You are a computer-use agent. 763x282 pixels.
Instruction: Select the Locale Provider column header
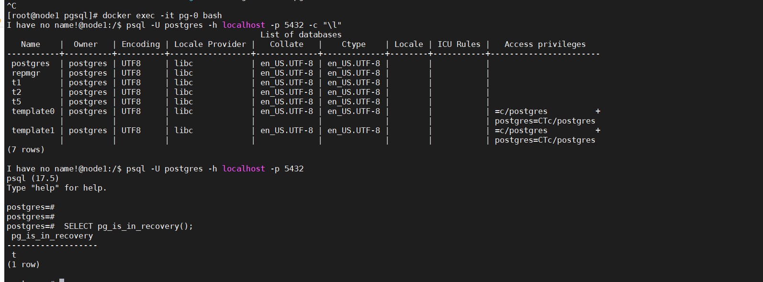coord(210,44)
